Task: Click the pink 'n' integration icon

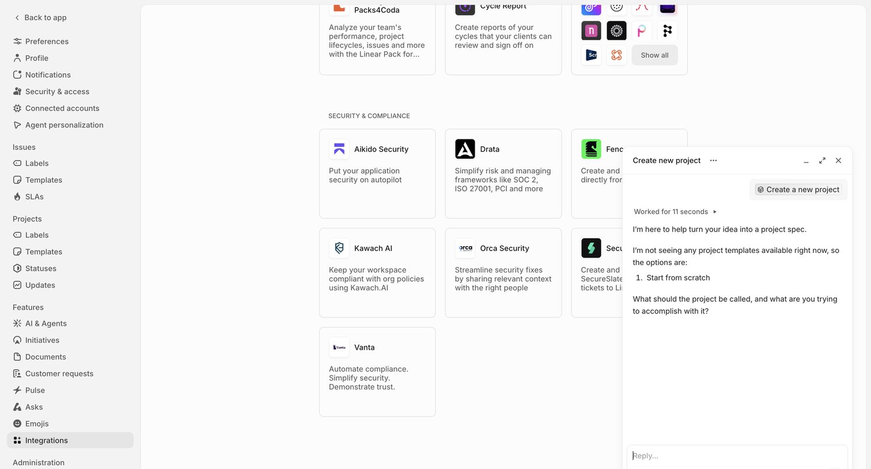Action: [x=591, y=31]
